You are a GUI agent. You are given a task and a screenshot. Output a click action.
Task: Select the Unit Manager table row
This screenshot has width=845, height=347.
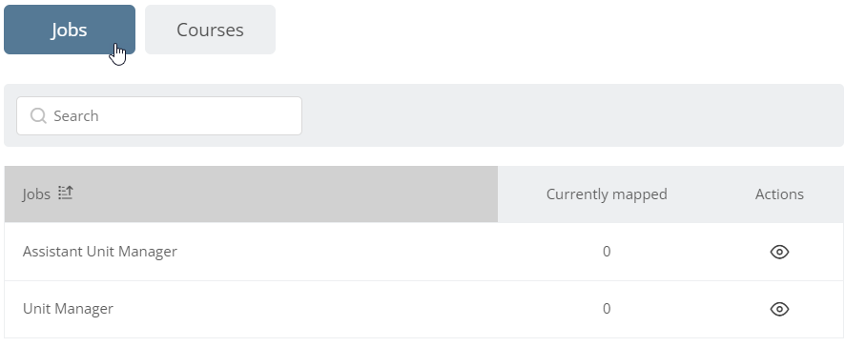423,309
